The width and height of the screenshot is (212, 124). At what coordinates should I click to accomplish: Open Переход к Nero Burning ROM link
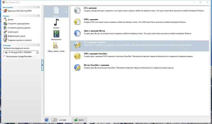coord(20,11)
